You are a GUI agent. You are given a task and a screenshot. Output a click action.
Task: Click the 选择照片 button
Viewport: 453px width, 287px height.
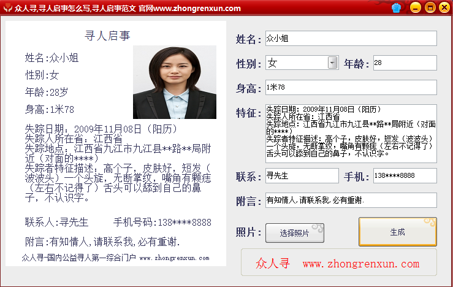tap(295, 232)
